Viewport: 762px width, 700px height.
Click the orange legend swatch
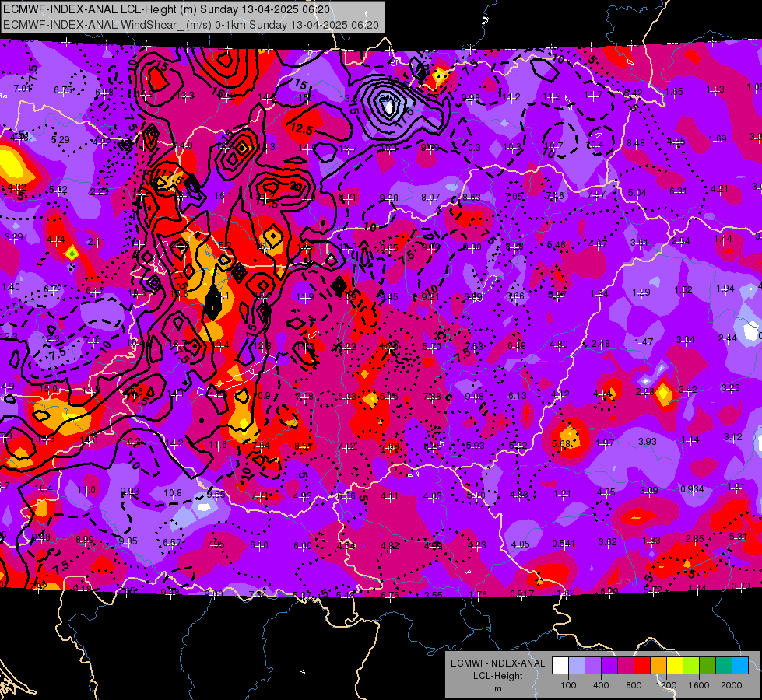coord(658,666)
